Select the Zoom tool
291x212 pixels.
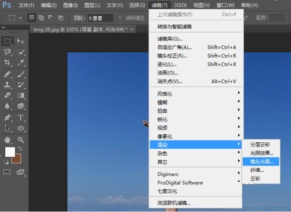[x=21, y=139]
